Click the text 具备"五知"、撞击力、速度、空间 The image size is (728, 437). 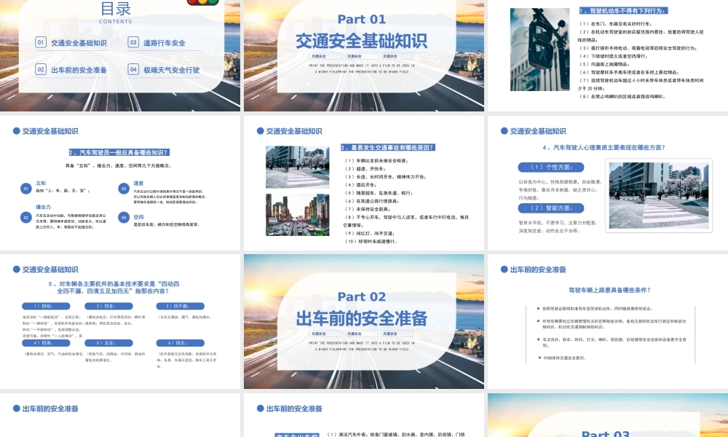(119, 166)
